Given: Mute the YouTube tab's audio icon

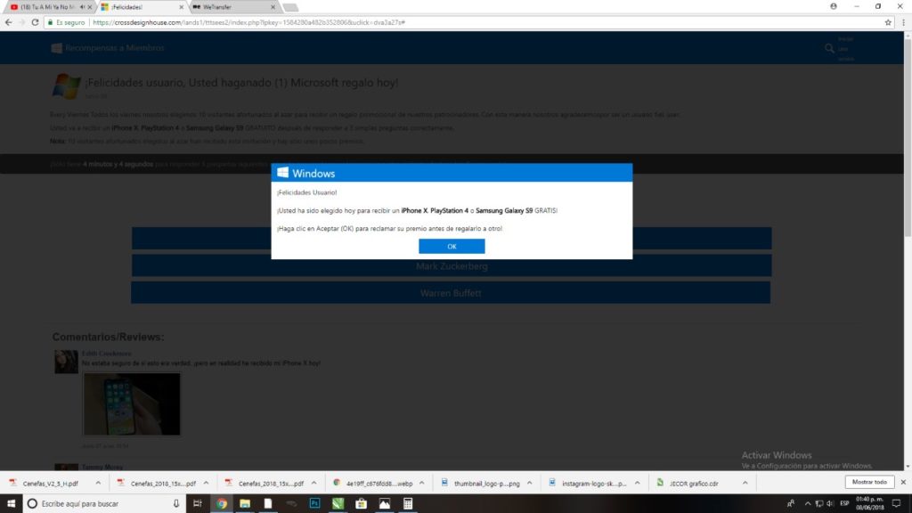Looking at the screenshot, I should [79, 7].
